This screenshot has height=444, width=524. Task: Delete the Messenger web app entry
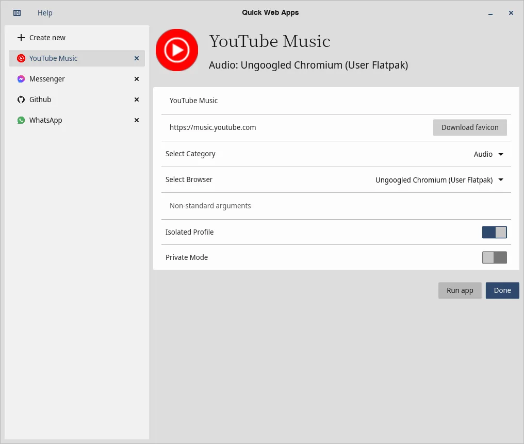[x=137, y=79]
